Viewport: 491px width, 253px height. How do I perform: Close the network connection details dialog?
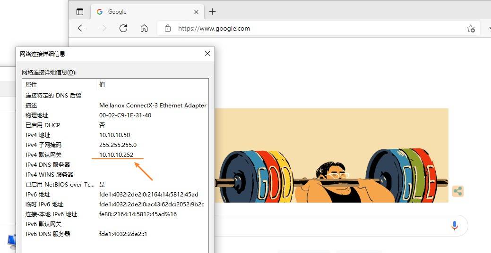(207, 54)
